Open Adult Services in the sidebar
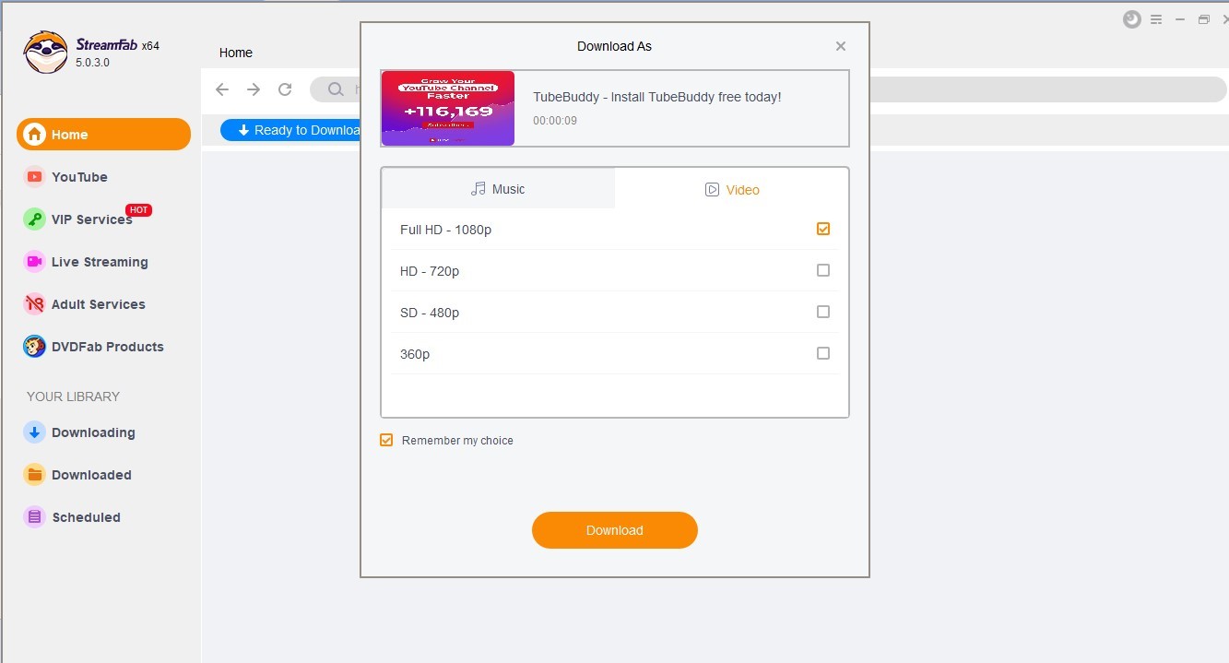 (85, 304)
